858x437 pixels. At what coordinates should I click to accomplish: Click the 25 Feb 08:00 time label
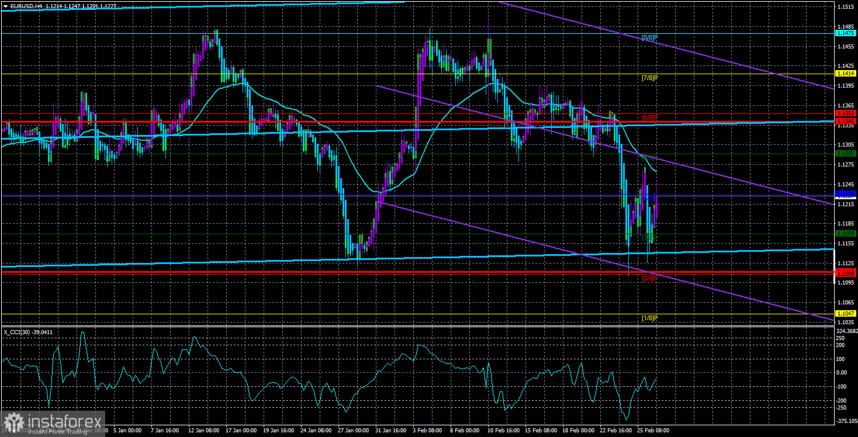coord(654,431)
